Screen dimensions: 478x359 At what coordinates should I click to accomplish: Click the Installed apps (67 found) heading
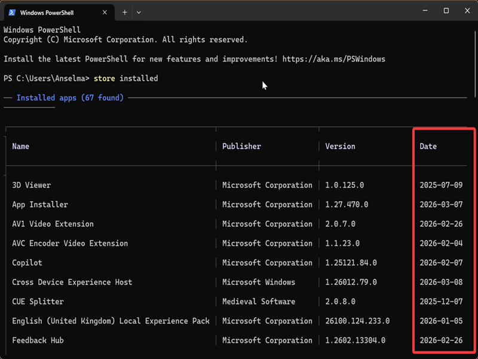pos(70,98)
